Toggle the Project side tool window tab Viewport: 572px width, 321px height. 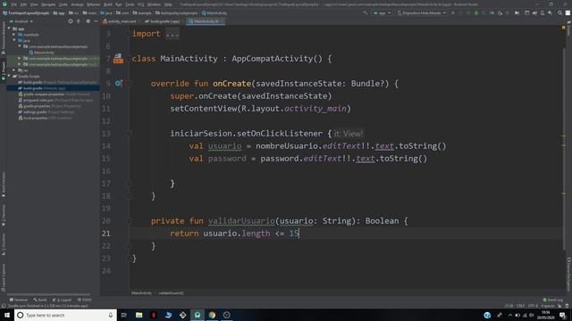[x=4, y=71]
